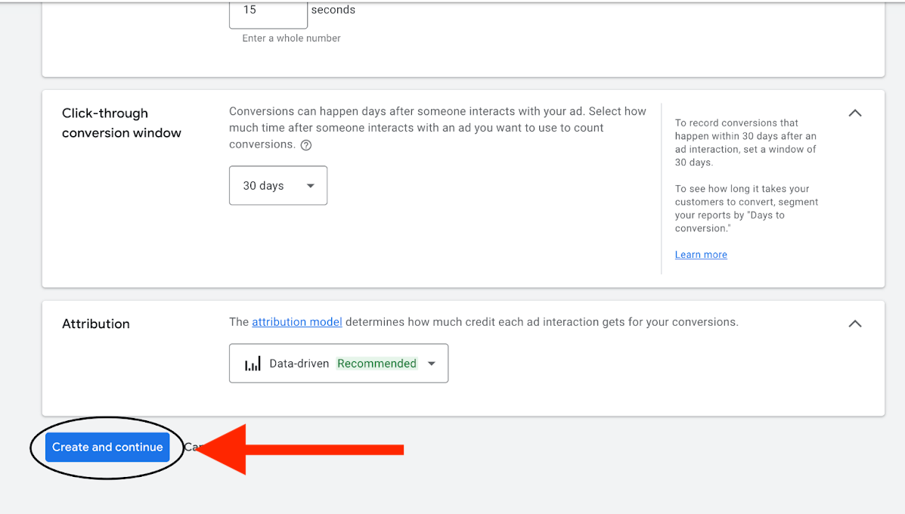Click the help icon after conversions text
The image size is (905, 514).
[x=306, y=145]
